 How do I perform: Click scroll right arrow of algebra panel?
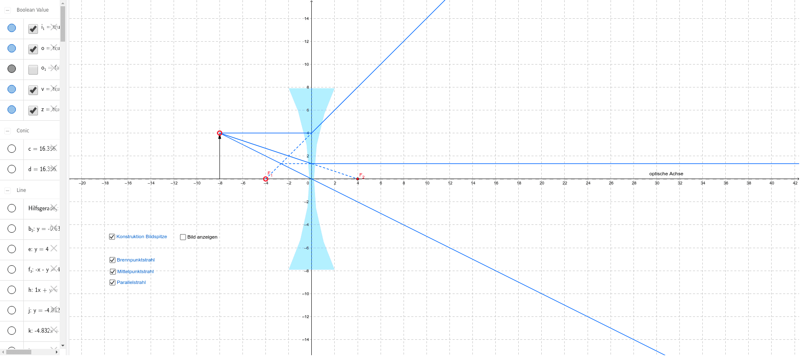pos(57,352)
